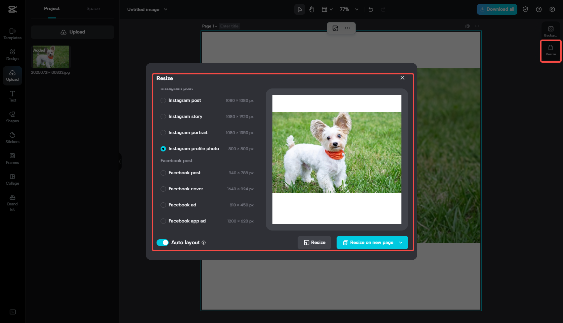Image resolution: width=563 pixels, height=323 pixels.
Task: Click the Upload button in Project panel
Action: (x=73, y=32)
